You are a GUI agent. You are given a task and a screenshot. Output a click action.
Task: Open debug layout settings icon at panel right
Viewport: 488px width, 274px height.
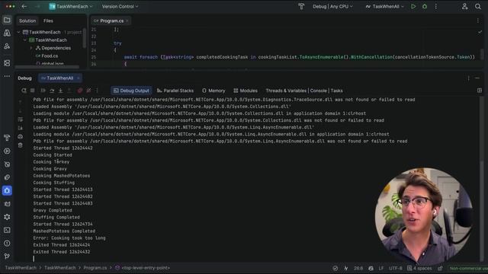(x=480, y=91)
